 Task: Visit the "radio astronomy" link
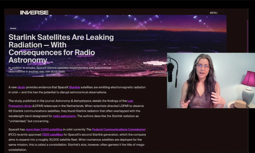pos(64,116)
